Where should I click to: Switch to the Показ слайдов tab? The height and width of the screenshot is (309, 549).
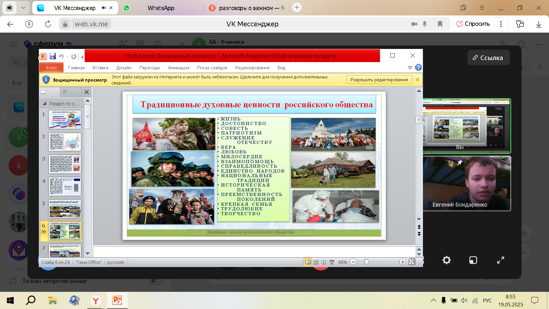coord(212,68)
